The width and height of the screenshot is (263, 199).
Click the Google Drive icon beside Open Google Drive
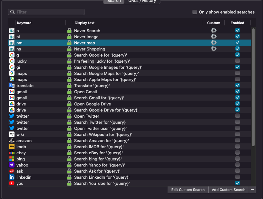click(12, 104)
